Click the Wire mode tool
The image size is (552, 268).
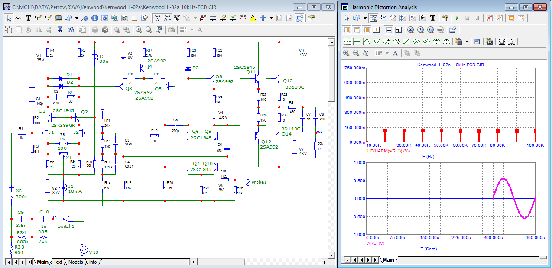[38, 18]
